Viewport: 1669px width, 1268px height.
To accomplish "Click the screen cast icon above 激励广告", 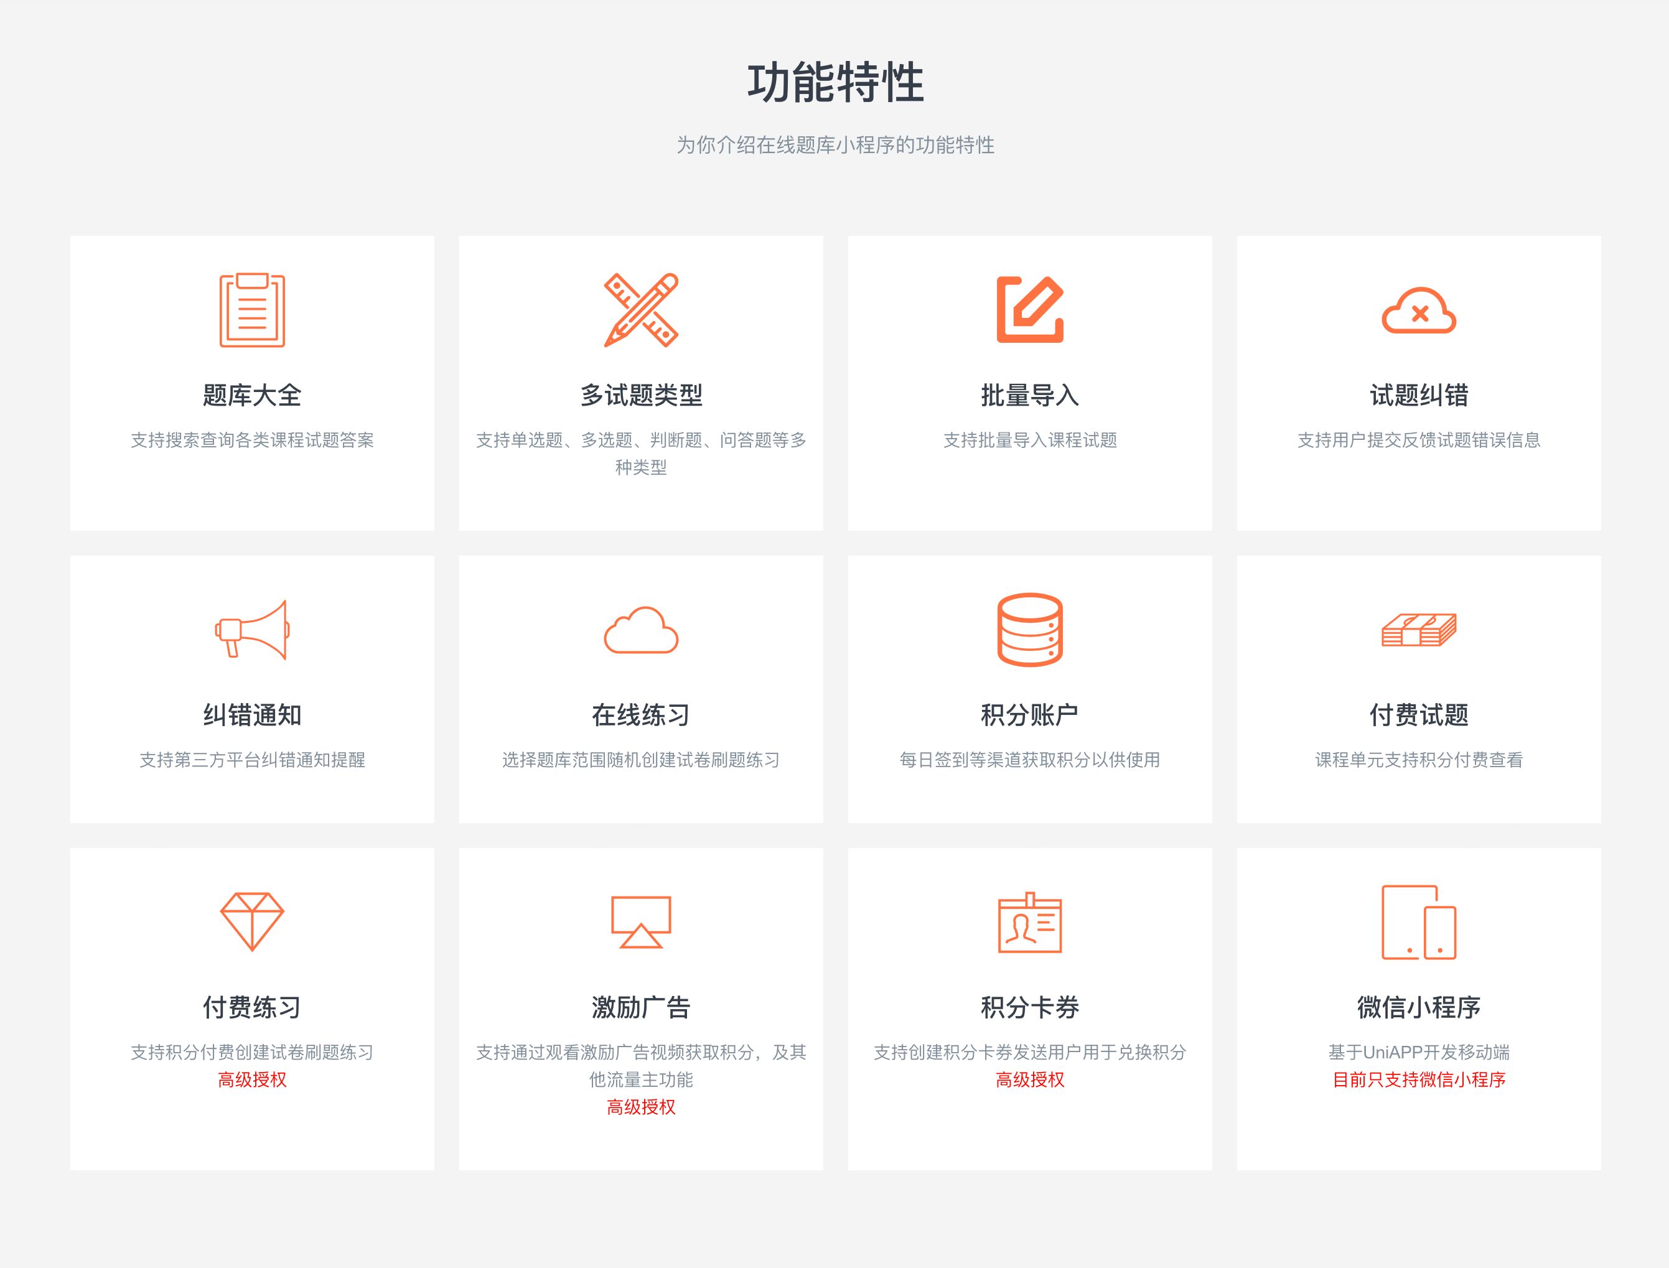I will click(x=641, y=921).
